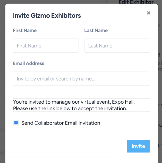Click the "Expo Hall" text in message
The height and width of the screenshot is (163, 162).
tap(123, 102)
